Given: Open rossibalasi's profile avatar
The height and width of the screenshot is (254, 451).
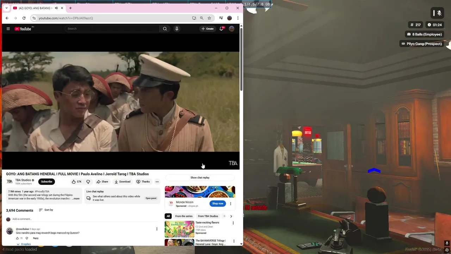Looking at the screenshot, I should pyautogui.click(x=10, y=231).
